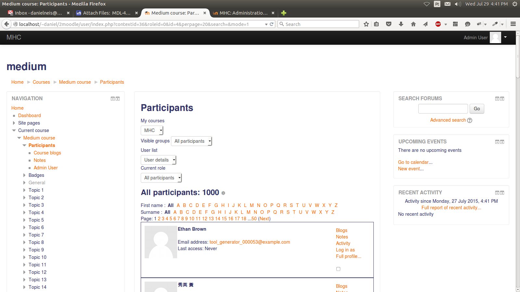Reload the page with the refresh icon
Viewport: 520px width, 292px height.
point(271,24)
